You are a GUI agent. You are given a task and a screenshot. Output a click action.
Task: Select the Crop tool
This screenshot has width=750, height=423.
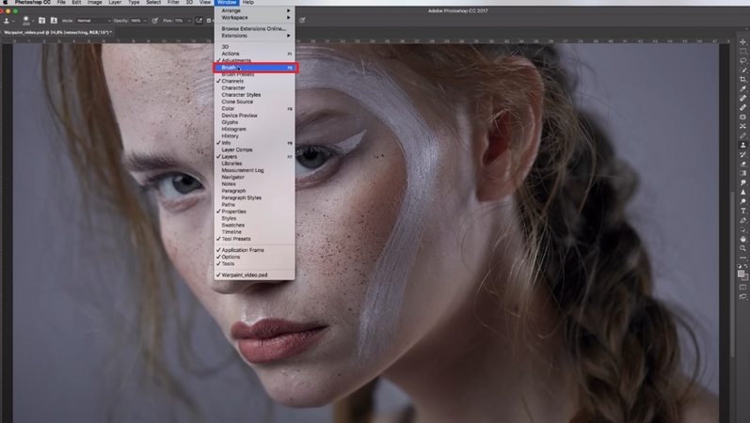point(742,80)
